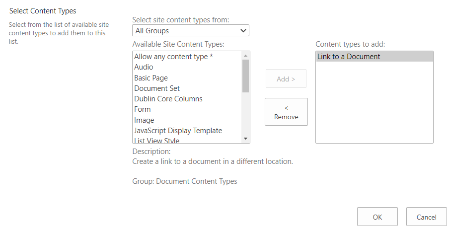The image size is (451, 230).
Task: Confirm with the OK button
Action: [x=377, y=217]
